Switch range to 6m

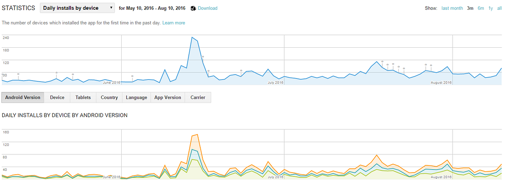[481, 8]
